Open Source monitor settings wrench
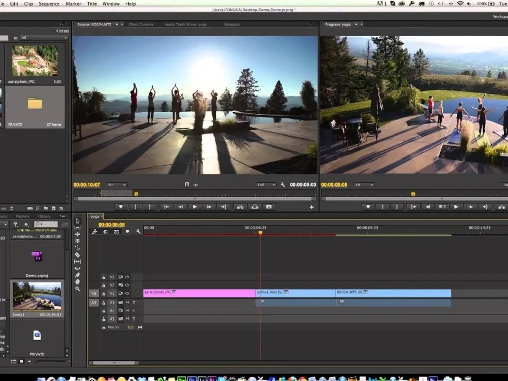This screenshot has height=381, width=508. [283, 185]
